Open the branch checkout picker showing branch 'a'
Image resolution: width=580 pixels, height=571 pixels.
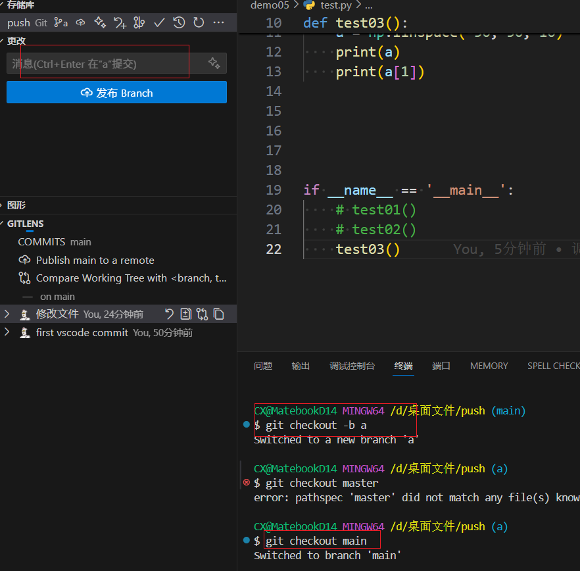60,22
